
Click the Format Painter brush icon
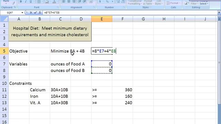point(13,3)
